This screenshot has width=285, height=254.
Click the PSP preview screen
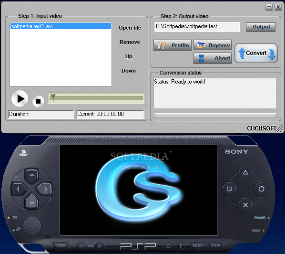tap(139, 190)
